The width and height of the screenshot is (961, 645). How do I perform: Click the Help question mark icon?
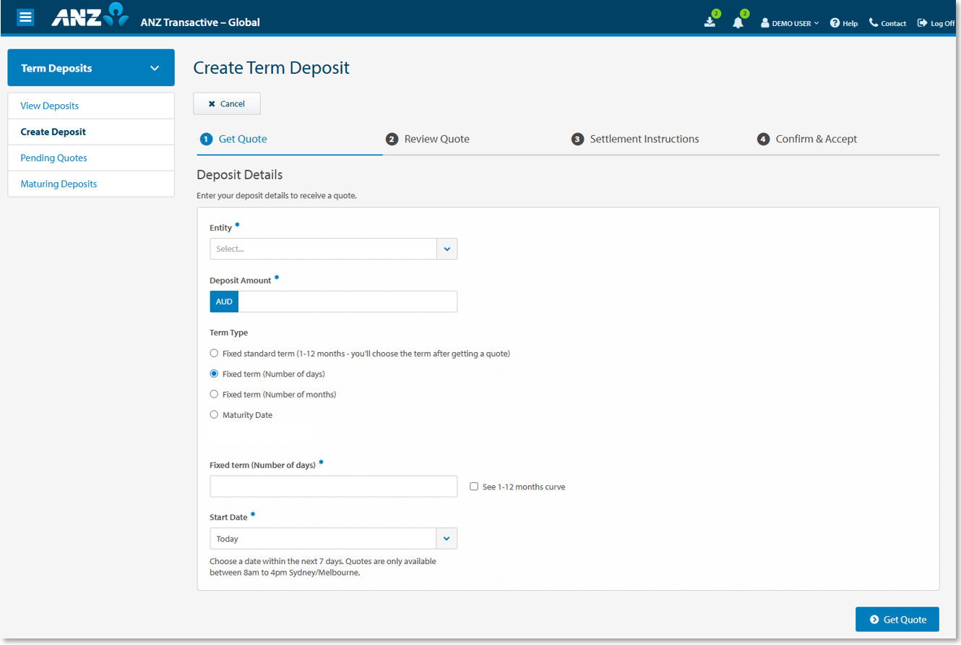click(833, 22)
